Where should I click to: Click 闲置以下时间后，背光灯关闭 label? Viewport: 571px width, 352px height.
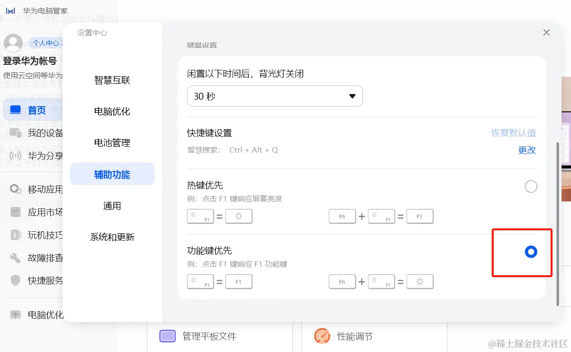click(x=245, y=73)
